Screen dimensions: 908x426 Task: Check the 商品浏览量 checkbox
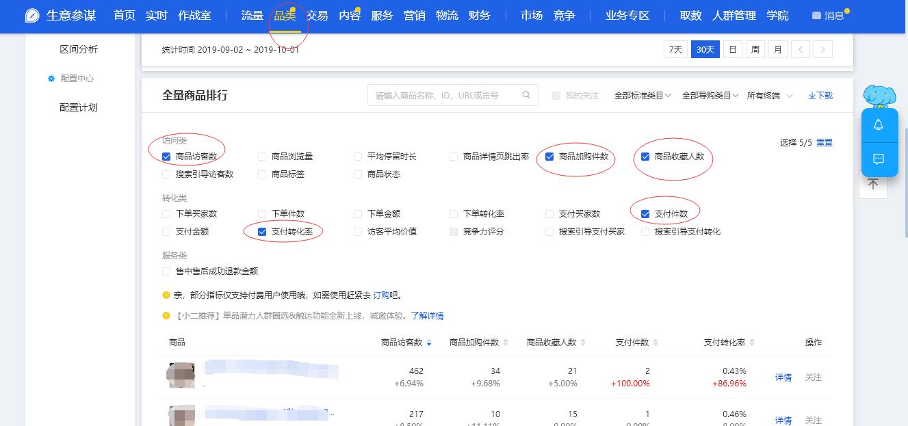click(262, 157)
